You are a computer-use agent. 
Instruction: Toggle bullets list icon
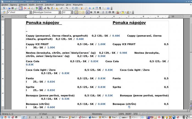[106, 12]
